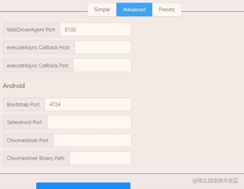
Task: Click the Bootstrap Port input with 4724
Action: click(88, 105)
